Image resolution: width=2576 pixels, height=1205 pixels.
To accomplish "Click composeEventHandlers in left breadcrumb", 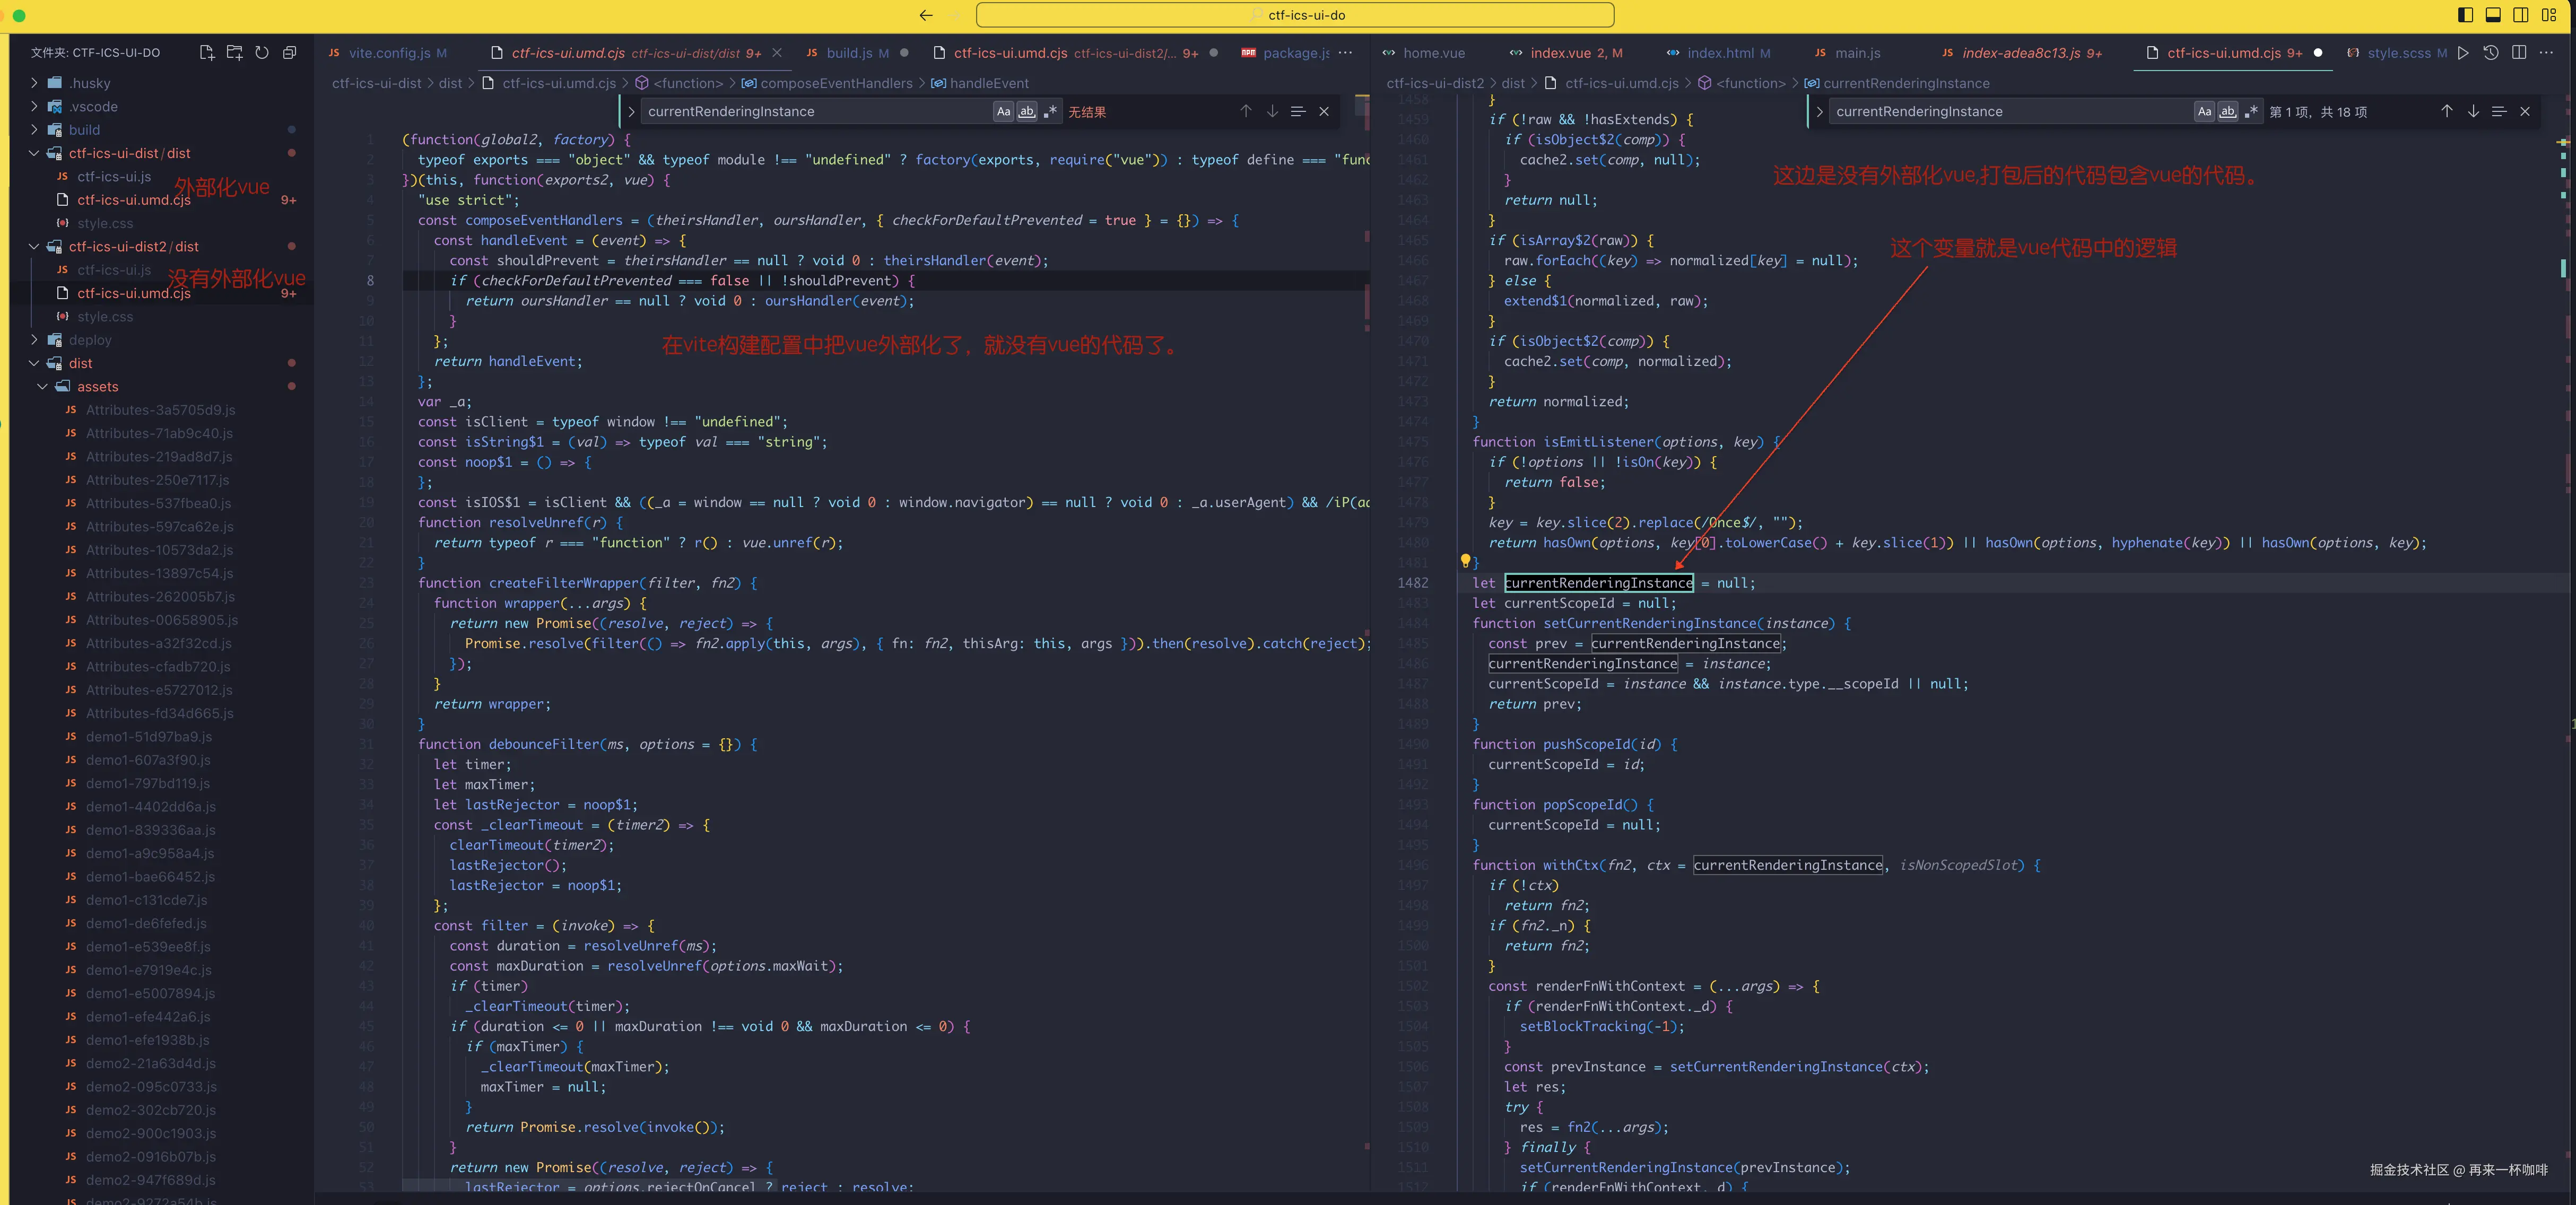I will (x=836, y=83).
